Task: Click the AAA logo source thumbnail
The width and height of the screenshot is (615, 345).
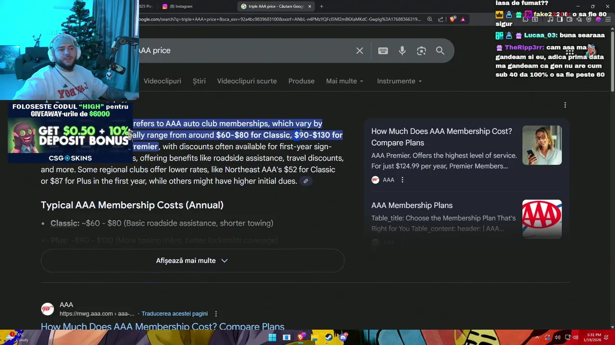Action: pos(542,219)
